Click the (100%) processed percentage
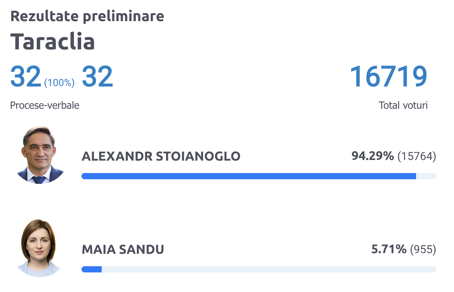This screenshot has height=292, width=454. coord(59,83)
